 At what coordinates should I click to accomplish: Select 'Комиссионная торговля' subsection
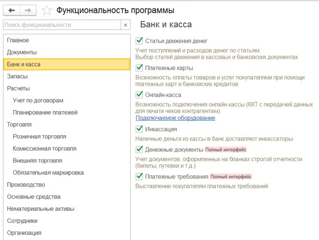[67, 148]
